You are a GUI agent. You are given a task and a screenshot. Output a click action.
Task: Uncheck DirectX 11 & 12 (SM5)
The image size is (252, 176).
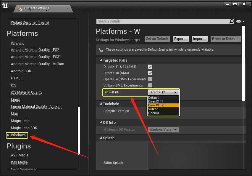click(x=150, y=67)
